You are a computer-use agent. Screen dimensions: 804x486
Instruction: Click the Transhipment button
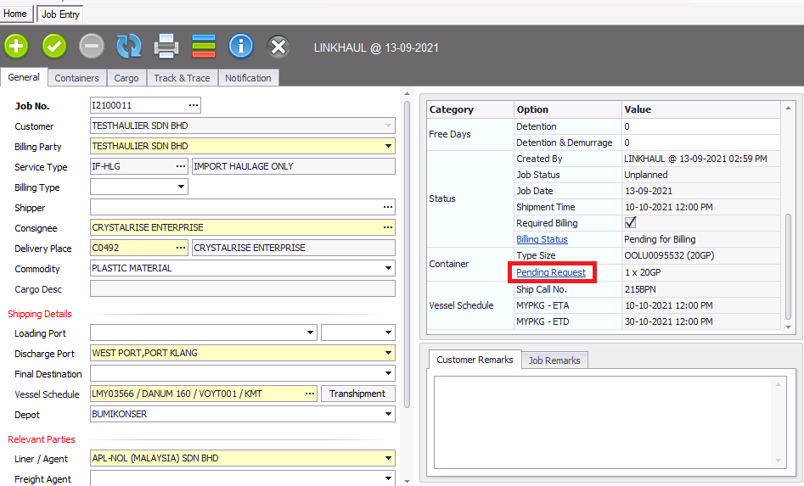(x=357, y=394)
